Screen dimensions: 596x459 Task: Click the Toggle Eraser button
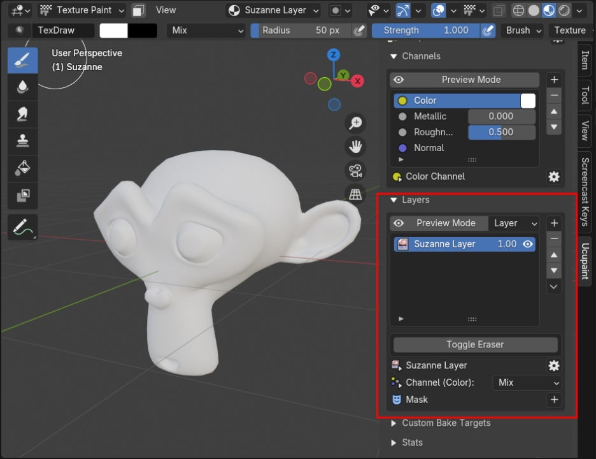point(475,344)
